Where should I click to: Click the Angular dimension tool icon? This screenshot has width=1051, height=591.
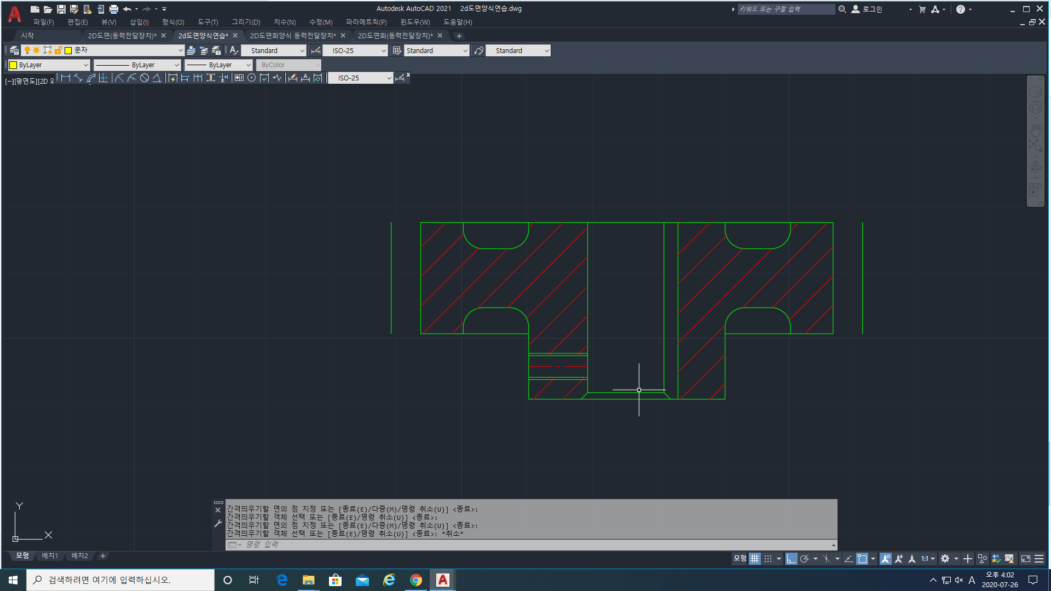157,78
